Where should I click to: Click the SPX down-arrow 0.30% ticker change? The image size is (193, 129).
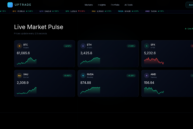(82, 11)
